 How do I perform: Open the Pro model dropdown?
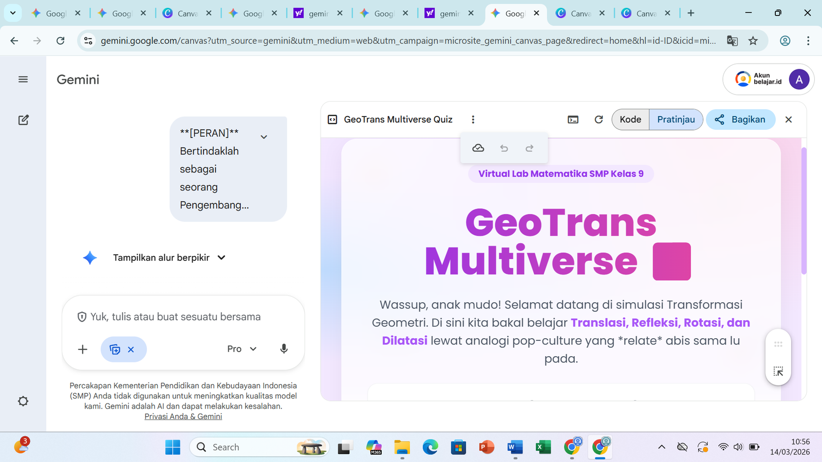242,349
